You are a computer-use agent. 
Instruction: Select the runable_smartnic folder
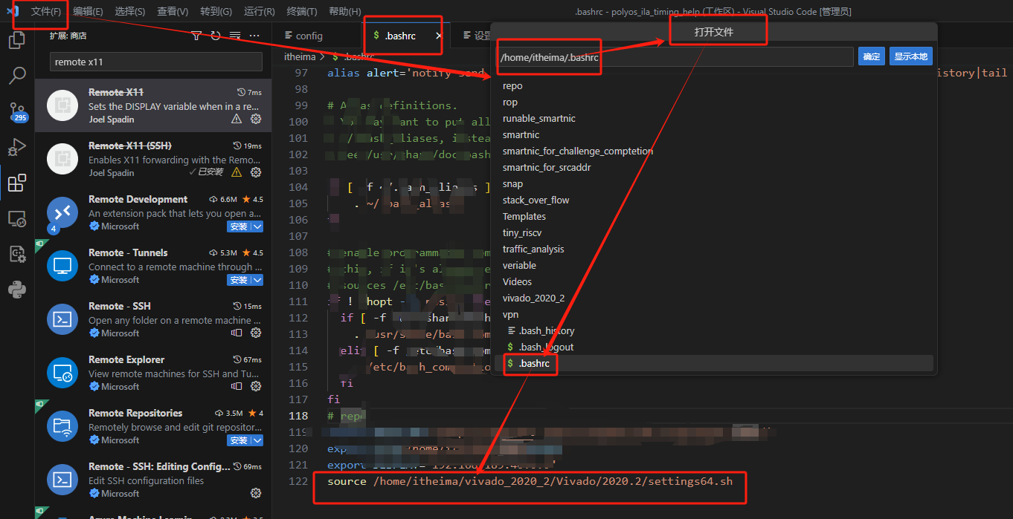click(715, 118)
